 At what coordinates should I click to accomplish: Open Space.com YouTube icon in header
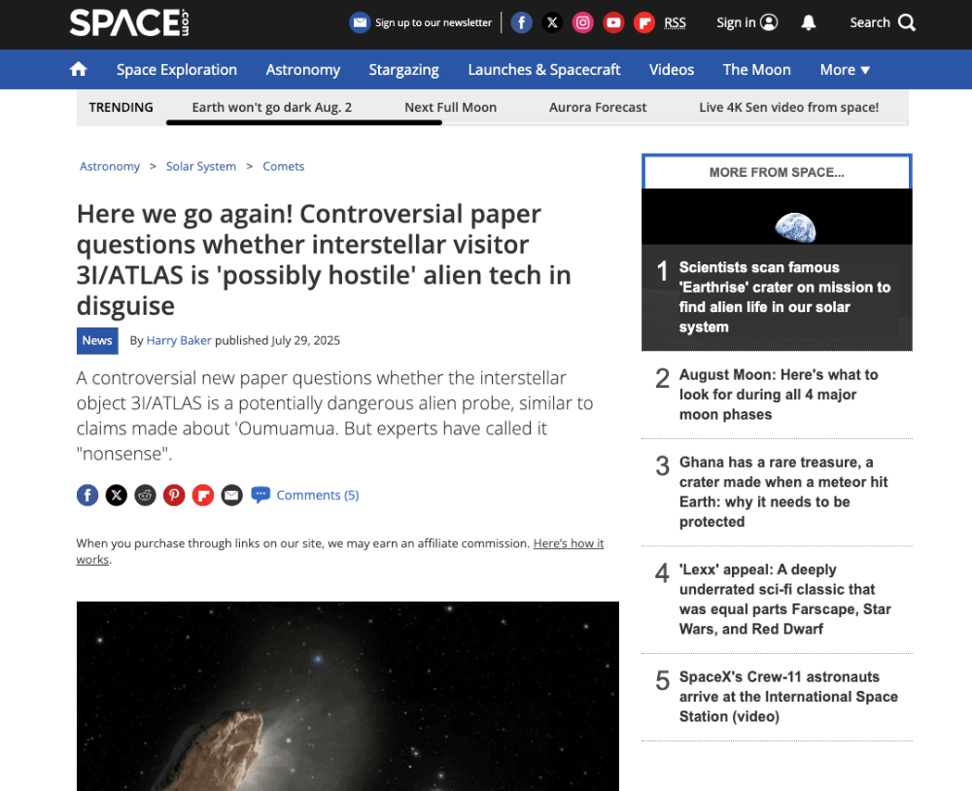(x=613, y=23)
